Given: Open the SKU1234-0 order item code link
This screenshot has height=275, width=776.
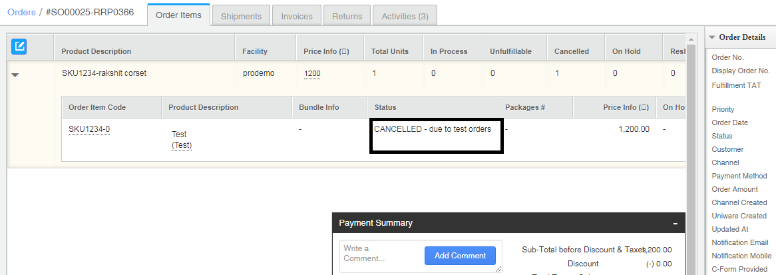Looking at the screenshot, I should tap(89, 129).
